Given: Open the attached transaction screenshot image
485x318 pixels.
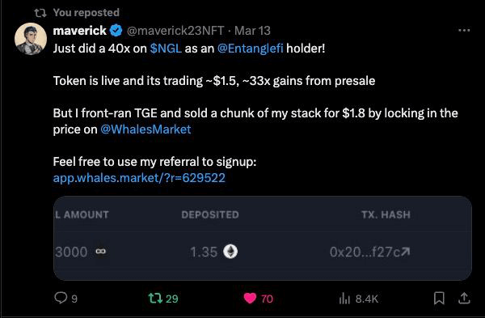Looking at the screenshot, I should tap(263, 238).
